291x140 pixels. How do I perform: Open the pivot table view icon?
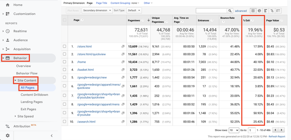[278, 11]
